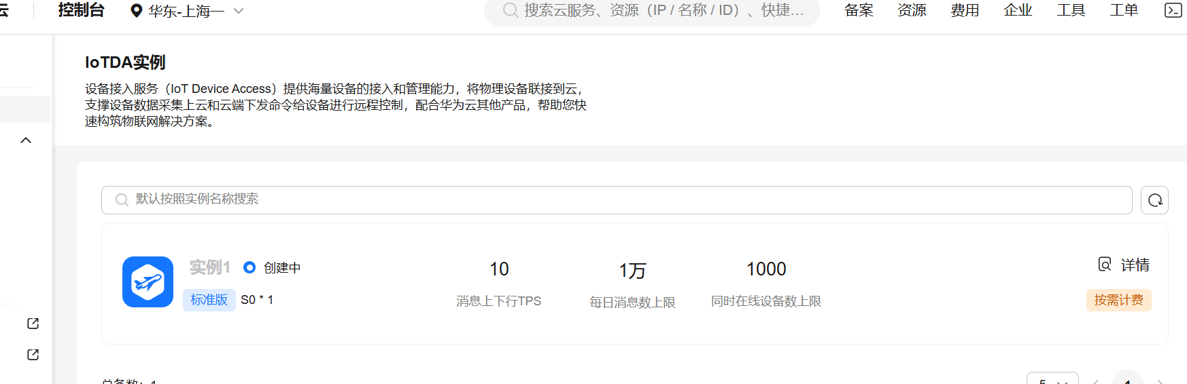Refresh the instance list
The height and width of the screenshot is (384, 1187).
[1154, 200]
